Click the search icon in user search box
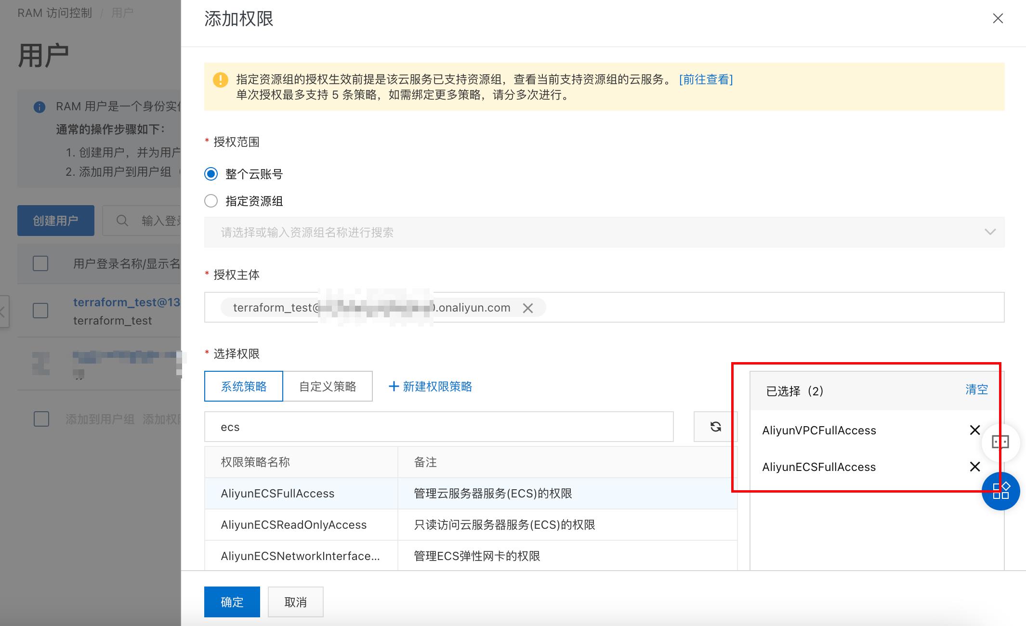The image size is (1026, 626). 122,221
